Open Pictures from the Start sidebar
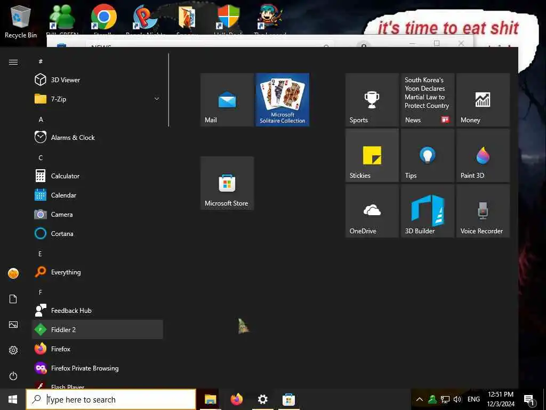The height and width of the screenshot is (410, 546). tap(13, 325)
